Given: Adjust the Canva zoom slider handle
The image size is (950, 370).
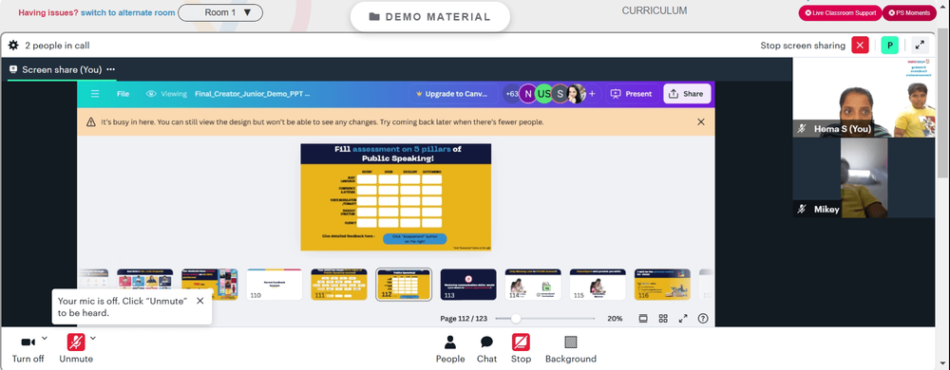Looking at the screenshot, I should (x=516, y=318).
